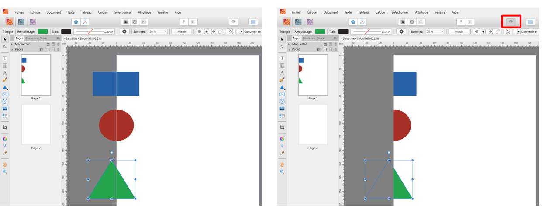The width and height of the screenshot is (559, 223).
Task: Switch to the Stock tab in right window
Action: (321, 38)
